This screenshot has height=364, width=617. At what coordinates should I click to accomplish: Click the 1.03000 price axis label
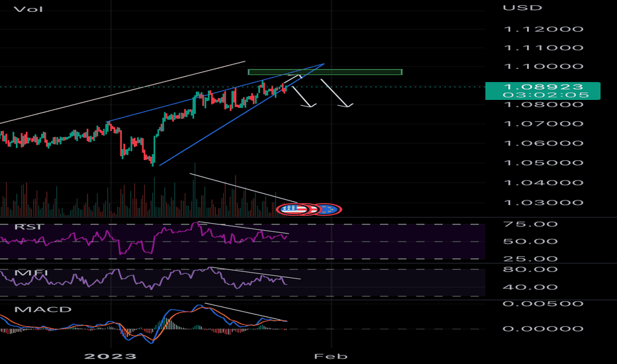click(544, 203)
